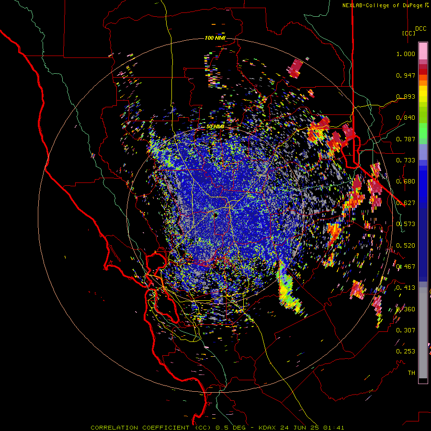The image size is (431, 431).
Task: Select the 0.680 scale value
Action: tap(406, 181)
